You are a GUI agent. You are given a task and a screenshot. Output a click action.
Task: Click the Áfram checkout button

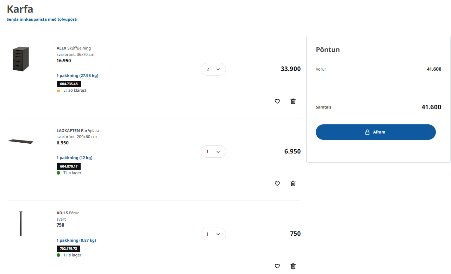click(x=376, y=132)
